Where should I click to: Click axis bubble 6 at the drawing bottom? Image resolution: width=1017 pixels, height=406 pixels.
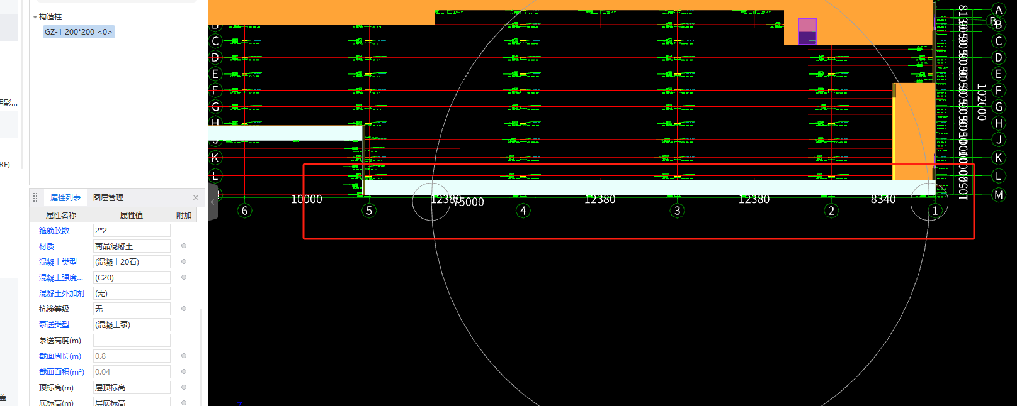[x=244, y=211]
